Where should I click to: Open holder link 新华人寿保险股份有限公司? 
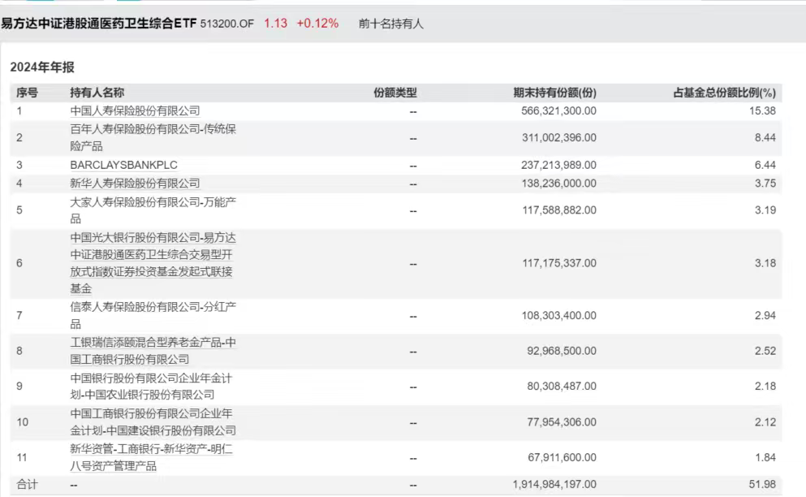tap(135, 184)
